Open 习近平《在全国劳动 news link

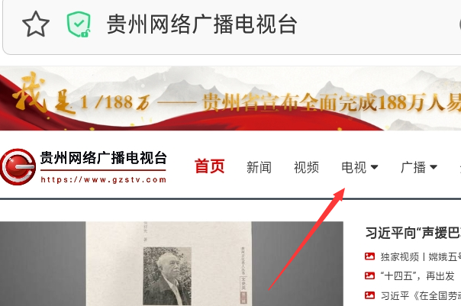pos(421,295)
